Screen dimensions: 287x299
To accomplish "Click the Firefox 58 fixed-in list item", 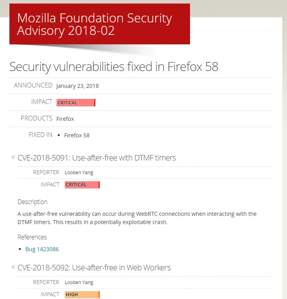I will [77, 135].
